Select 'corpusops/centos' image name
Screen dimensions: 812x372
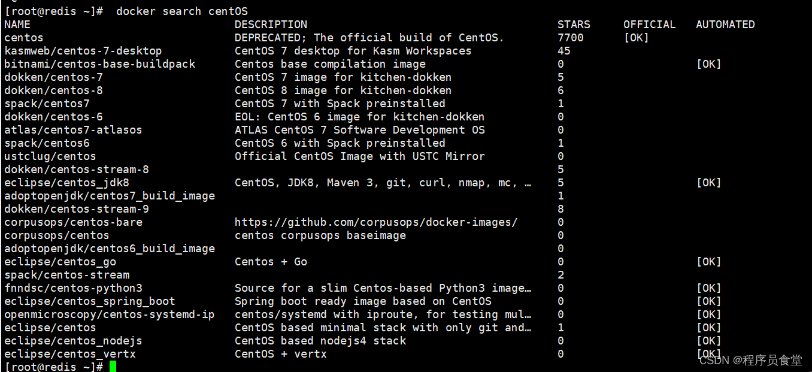57,235
